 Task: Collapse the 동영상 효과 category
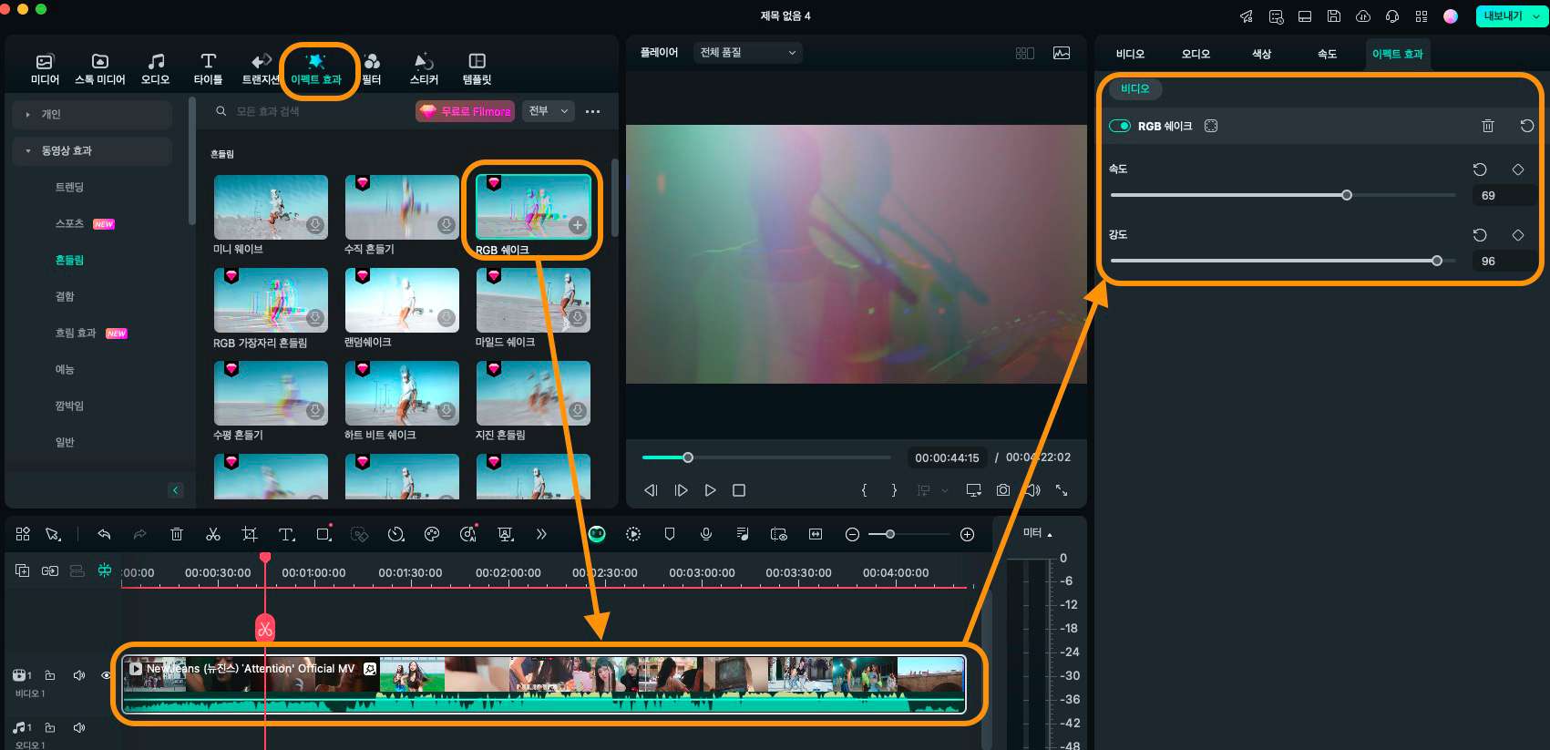coord(92,150)
